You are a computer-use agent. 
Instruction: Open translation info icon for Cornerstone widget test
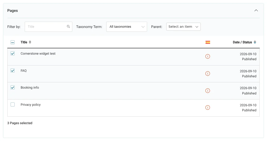208,56
